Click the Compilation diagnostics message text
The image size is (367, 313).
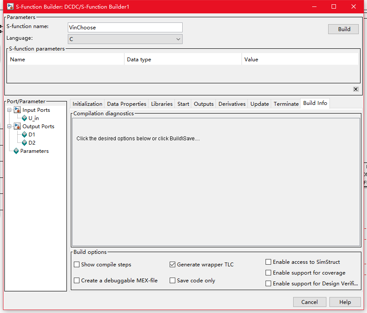(138, 138)
